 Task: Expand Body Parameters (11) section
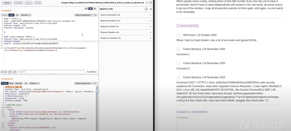126,20
